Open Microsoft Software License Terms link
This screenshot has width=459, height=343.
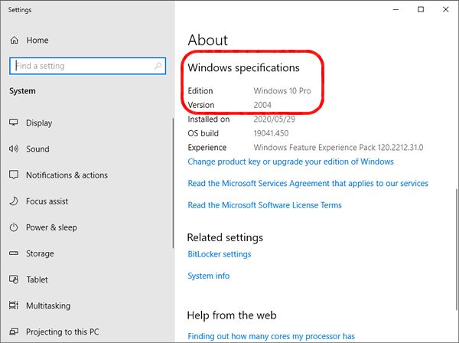coord(265,205)
